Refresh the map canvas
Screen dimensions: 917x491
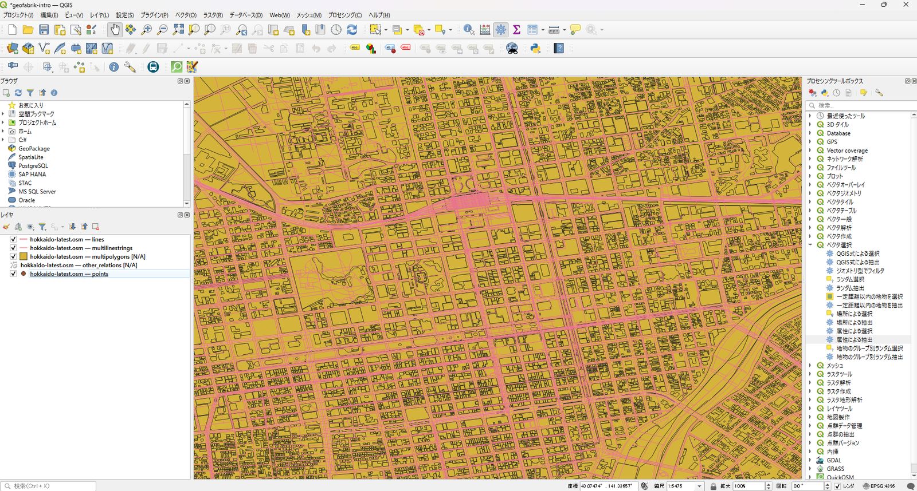pyautogui.click(x=352, y=30)
